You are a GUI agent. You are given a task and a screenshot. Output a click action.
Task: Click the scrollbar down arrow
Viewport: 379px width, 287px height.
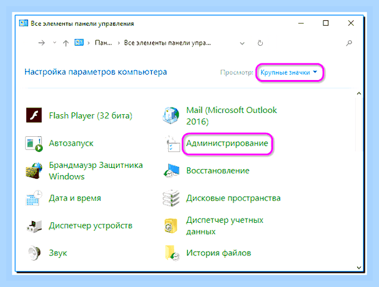[x=359, y=267]
